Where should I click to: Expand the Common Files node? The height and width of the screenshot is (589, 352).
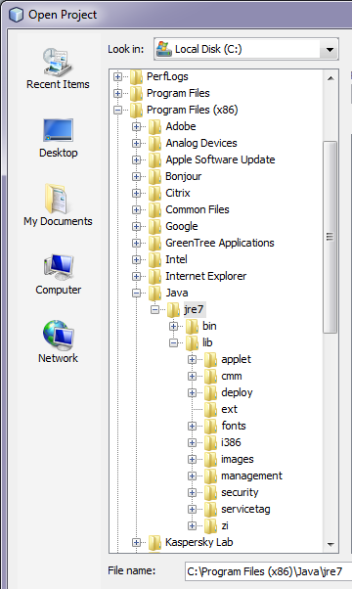(x=136, y=209)
